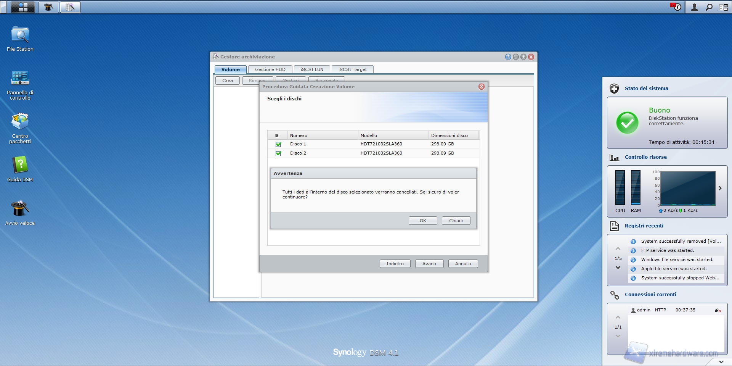Confirm warning with OK button
732x366 pixels.
tap(422, 221)
